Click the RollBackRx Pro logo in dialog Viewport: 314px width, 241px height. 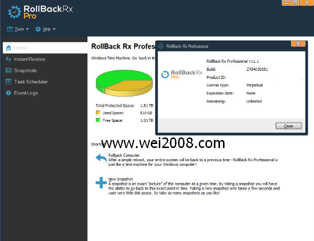(182, 74)
